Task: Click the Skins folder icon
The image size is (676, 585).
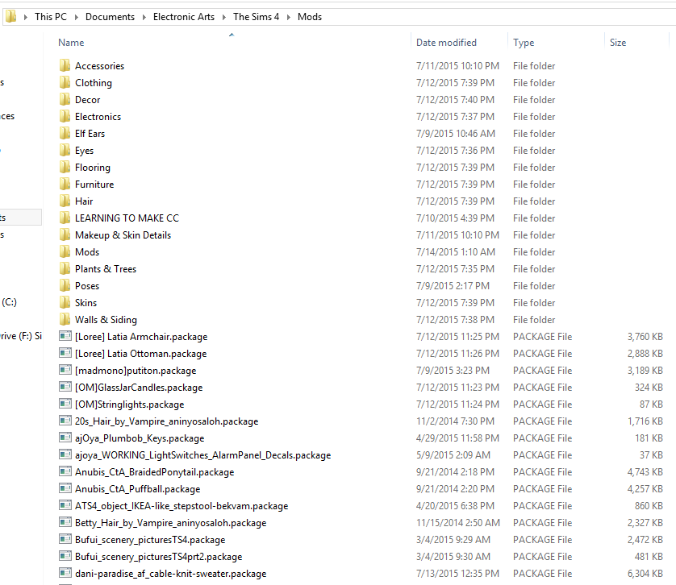Action: [x=65, y=302]
